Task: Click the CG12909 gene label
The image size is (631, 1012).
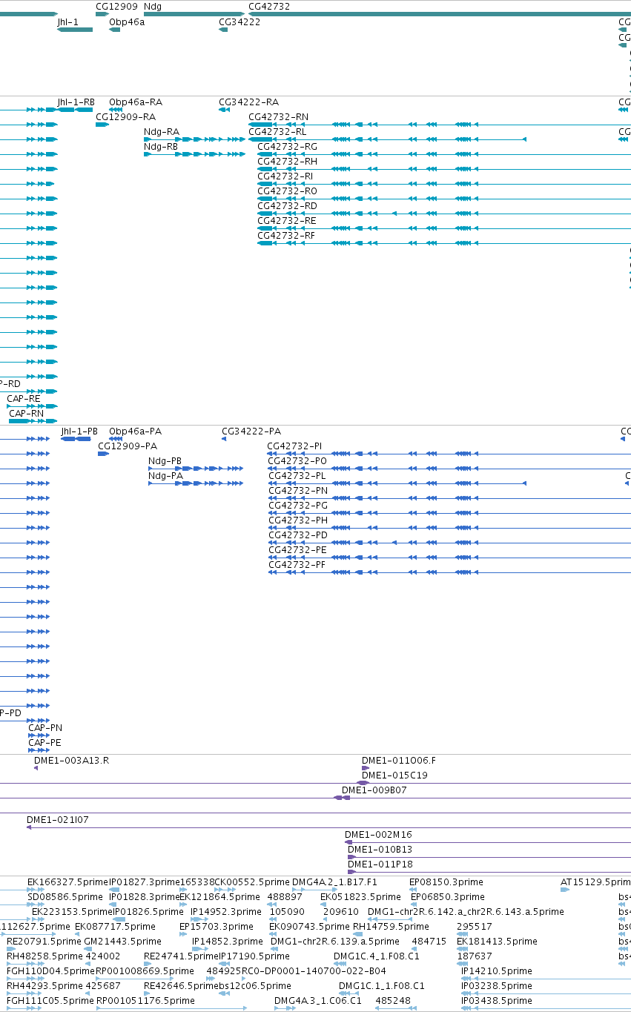Action: [116, 6]
